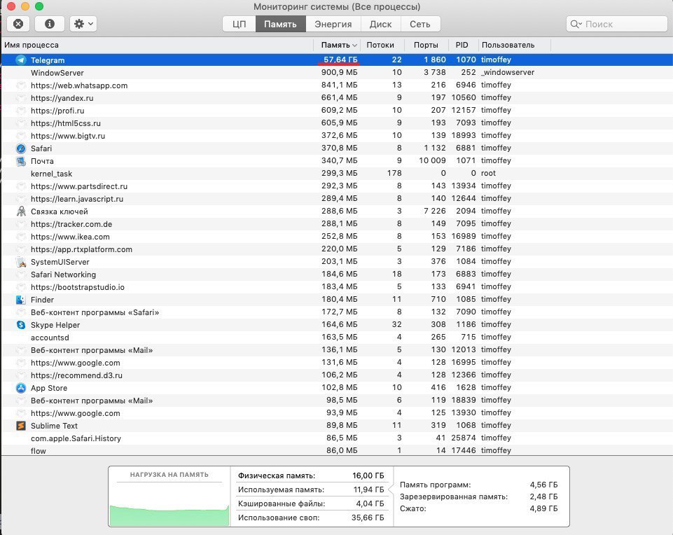Select the Safari compass icon
The image size is (673, 535).
coord(20,148)
